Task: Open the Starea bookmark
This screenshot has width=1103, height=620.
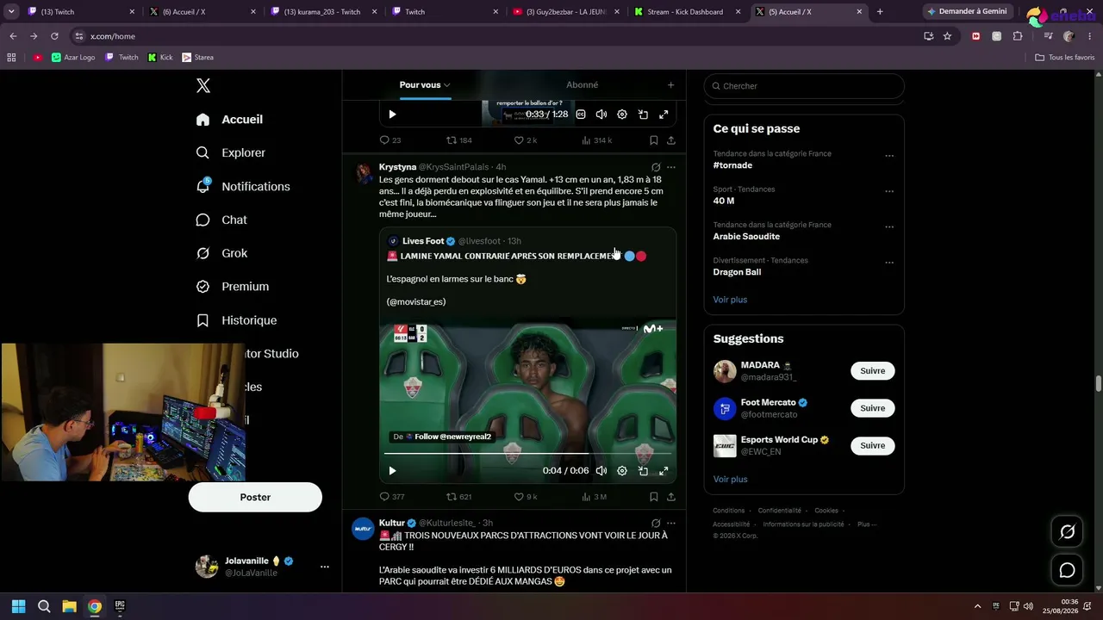Action: pos(197,58)
